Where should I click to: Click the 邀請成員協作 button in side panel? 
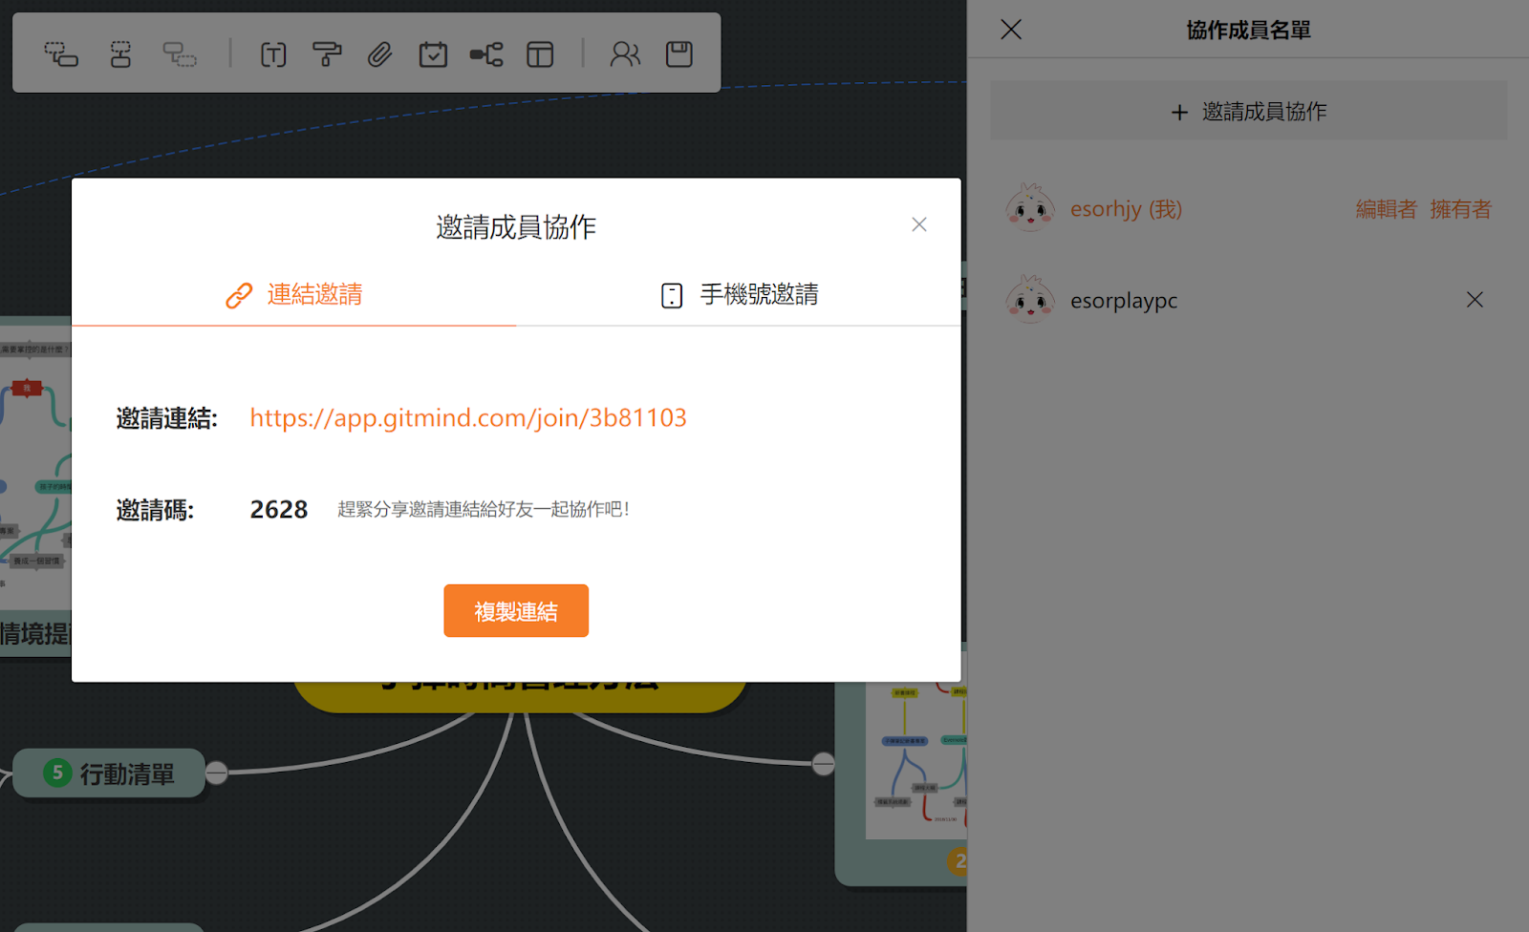pyautogui.click(x=1248, y=112)
